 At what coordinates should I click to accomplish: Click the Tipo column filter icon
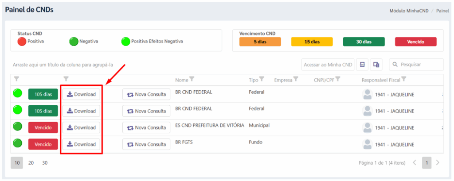pos(262,80)
